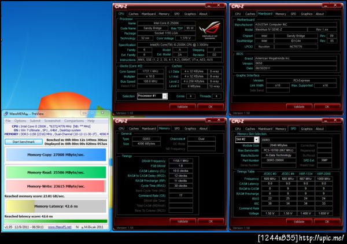Select CPU tab in bottom-left Memory CPU-Z window
The image size is (347, 244).
(121, 128)
